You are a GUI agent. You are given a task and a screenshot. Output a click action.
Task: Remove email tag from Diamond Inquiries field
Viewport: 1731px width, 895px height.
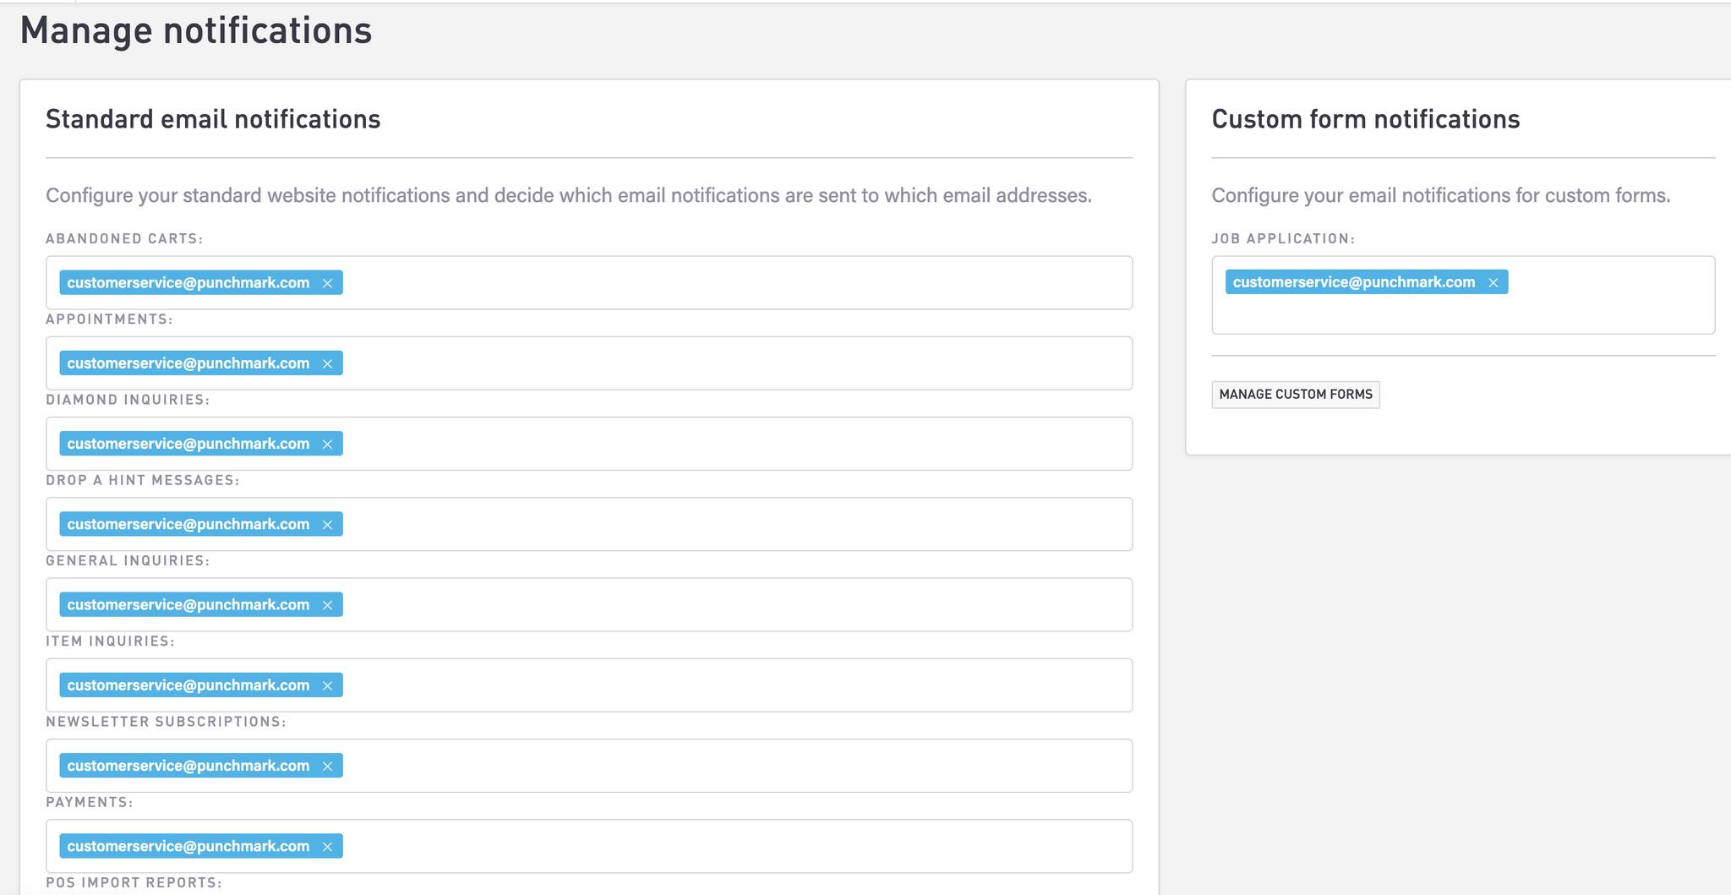pyautogui.click(x=327, y=445)
